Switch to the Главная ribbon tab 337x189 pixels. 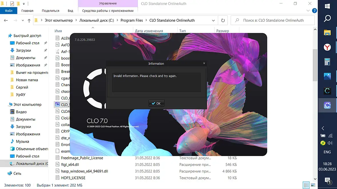click(x=27, y=11)
